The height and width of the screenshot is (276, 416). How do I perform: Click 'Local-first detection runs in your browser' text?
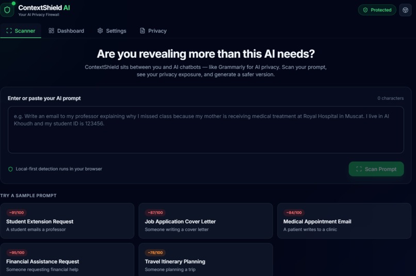(59, 169)
